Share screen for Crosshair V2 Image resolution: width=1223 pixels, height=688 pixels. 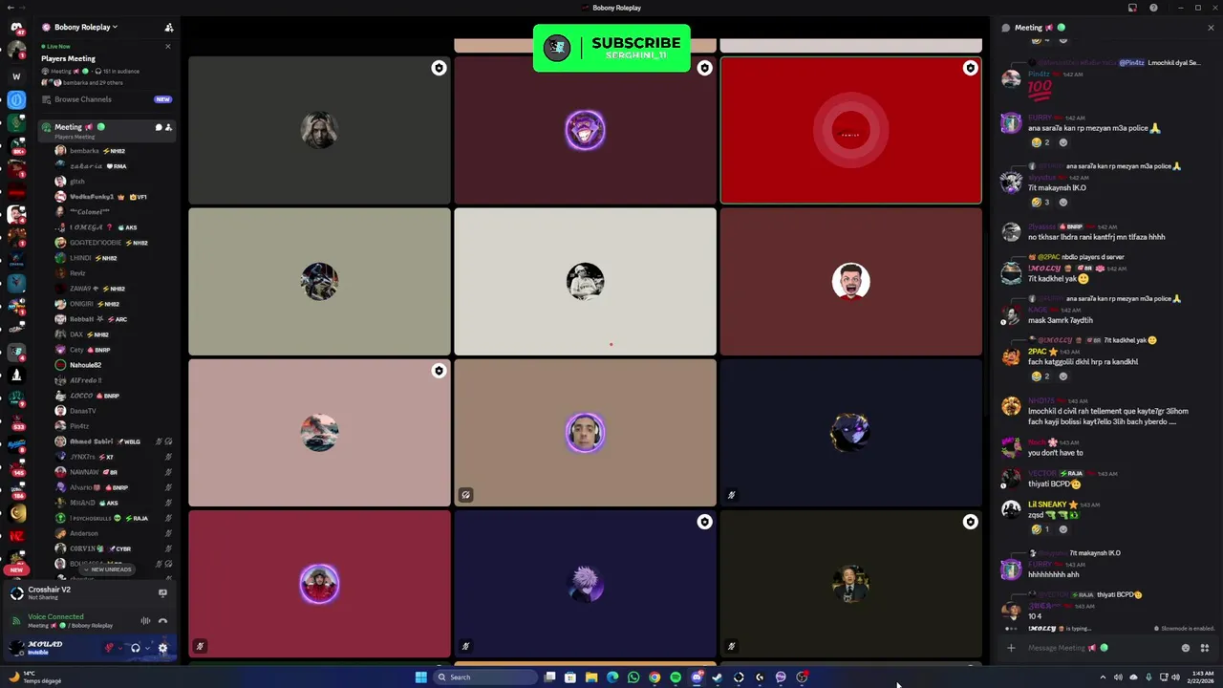162,592
